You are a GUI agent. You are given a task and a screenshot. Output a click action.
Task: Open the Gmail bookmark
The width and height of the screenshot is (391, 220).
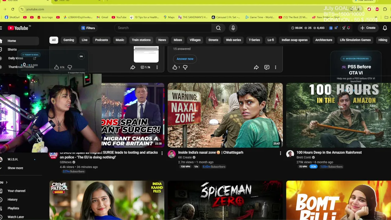[102, 17]
